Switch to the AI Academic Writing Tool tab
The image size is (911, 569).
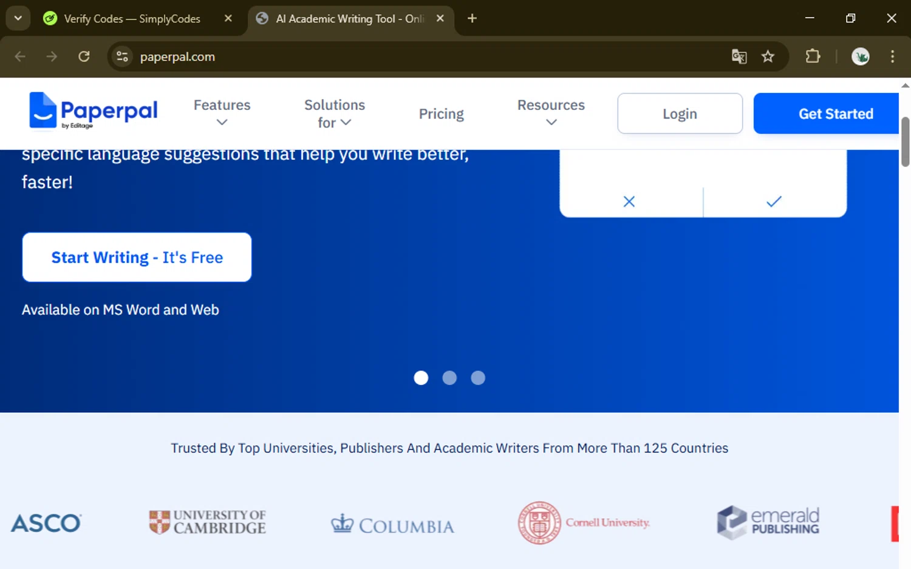click(350, 19)
